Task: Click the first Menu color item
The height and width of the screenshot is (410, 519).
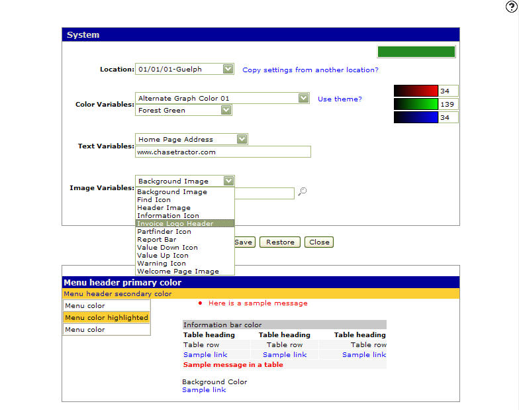Action: tap(106, 306)
